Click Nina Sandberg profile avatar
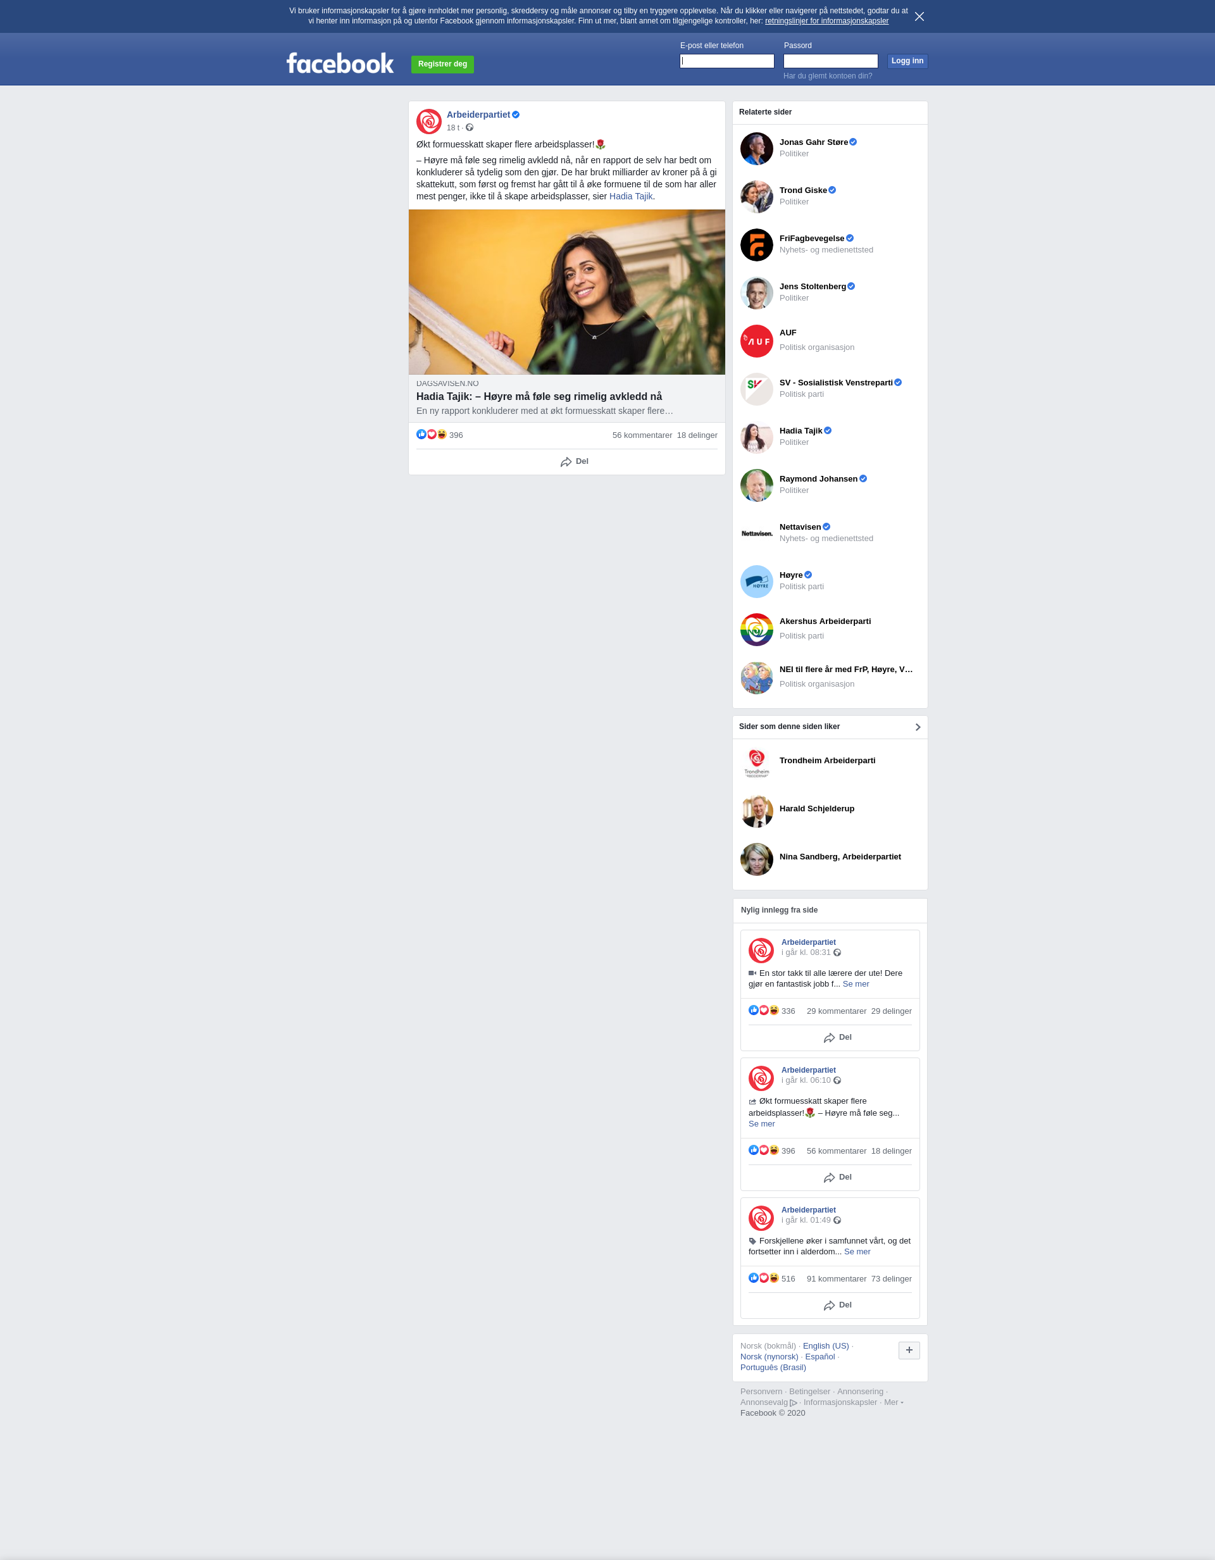The width and height of the screenshot is (1215, 1560). click(x=756, y=859)
